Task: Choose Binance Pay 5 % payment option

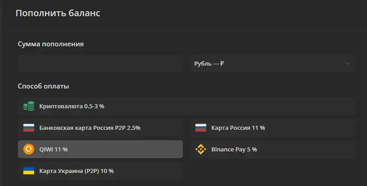Action: [x=273, y=149]
